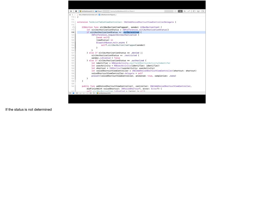Open the SwiftByMidwest2019 scheme selector
The height and width of the screenshot is (204, 274).
pyautogui.click(x=87, y=11)
